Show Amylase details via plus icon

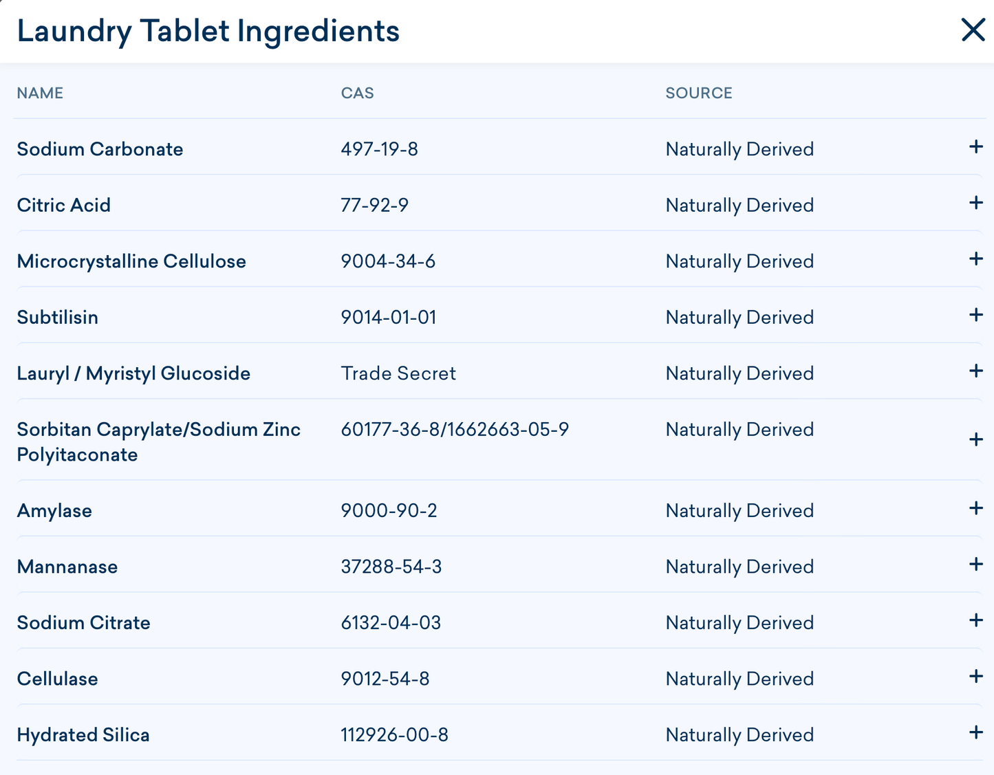click(x=975, y=508)
